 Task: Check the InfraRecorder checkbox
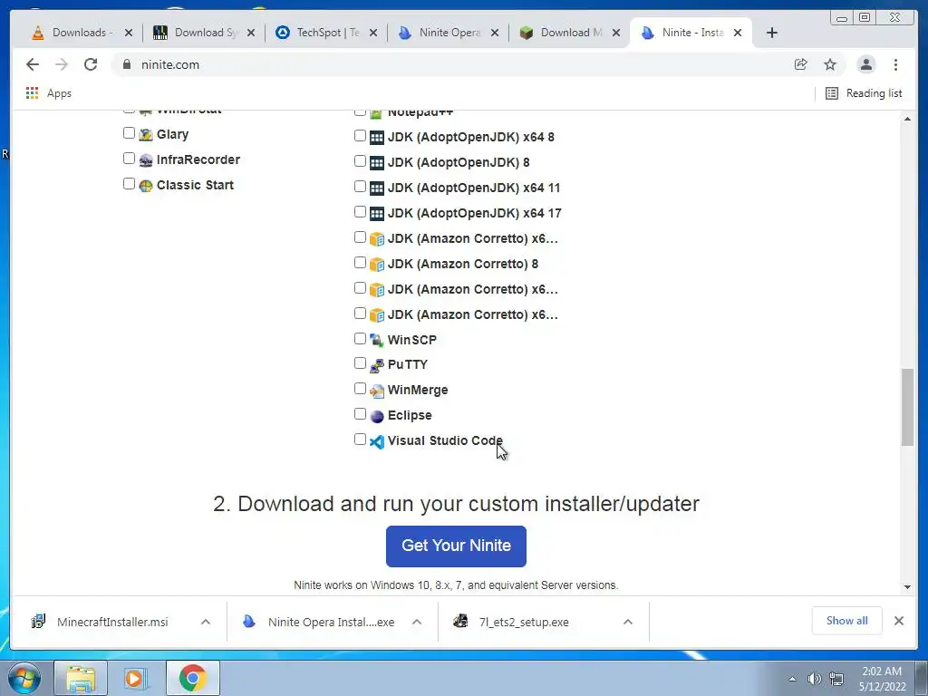tap(129, 158)
